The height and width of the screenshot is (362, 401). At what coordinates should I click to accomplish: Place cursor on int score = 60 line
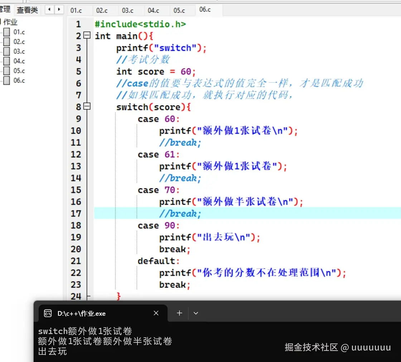(156, 71)
